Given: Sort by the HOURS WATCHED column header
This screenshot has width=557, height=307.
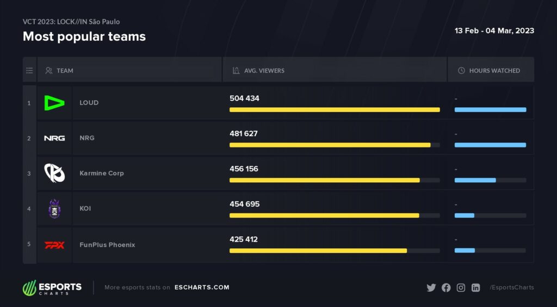Looking at the screenshot, I should (x=494, y=71).
